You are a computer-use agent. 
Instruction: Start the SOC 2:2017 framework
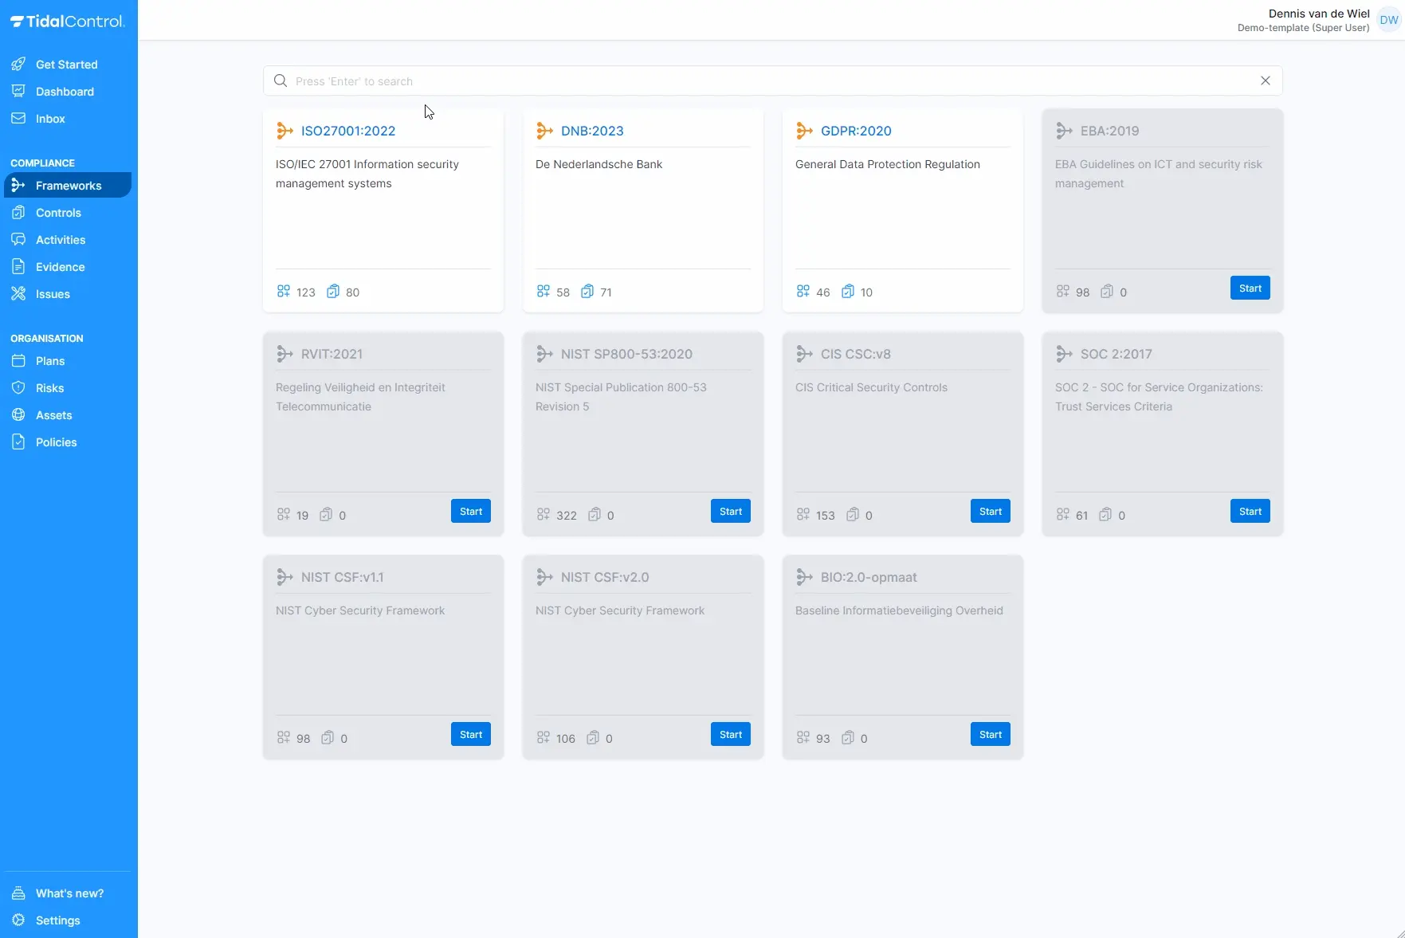pos(1250,512)
